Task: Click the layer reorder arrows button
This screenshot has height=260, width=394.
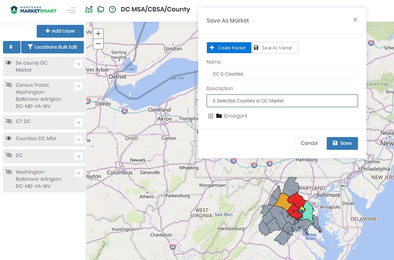Action: click(x=11, y=47)
